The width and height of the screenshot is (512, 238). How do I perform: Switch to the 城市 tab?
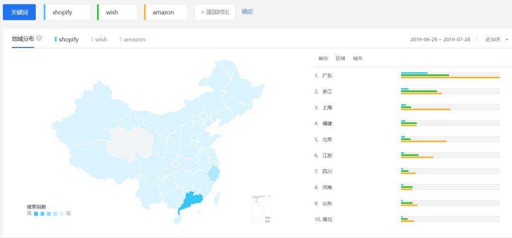(357, 58)
